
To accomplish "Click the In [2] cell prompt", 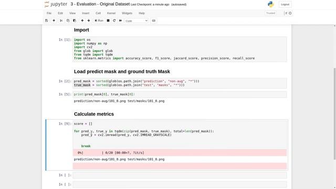I will (65, 81).
